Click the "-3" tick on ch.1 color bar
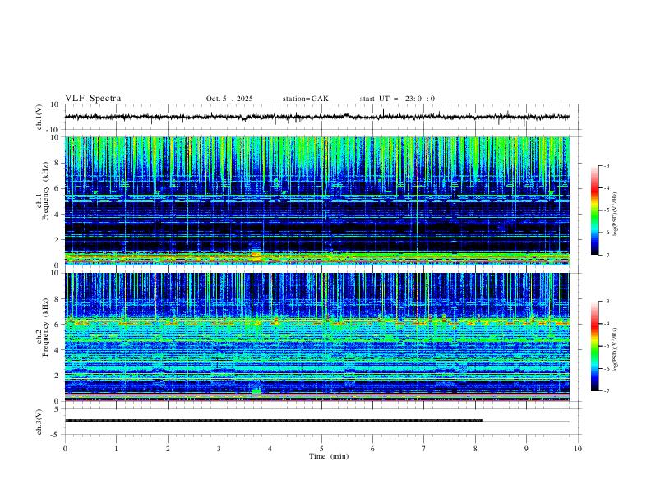Screen dimensions: 651x503 point(606,165)
